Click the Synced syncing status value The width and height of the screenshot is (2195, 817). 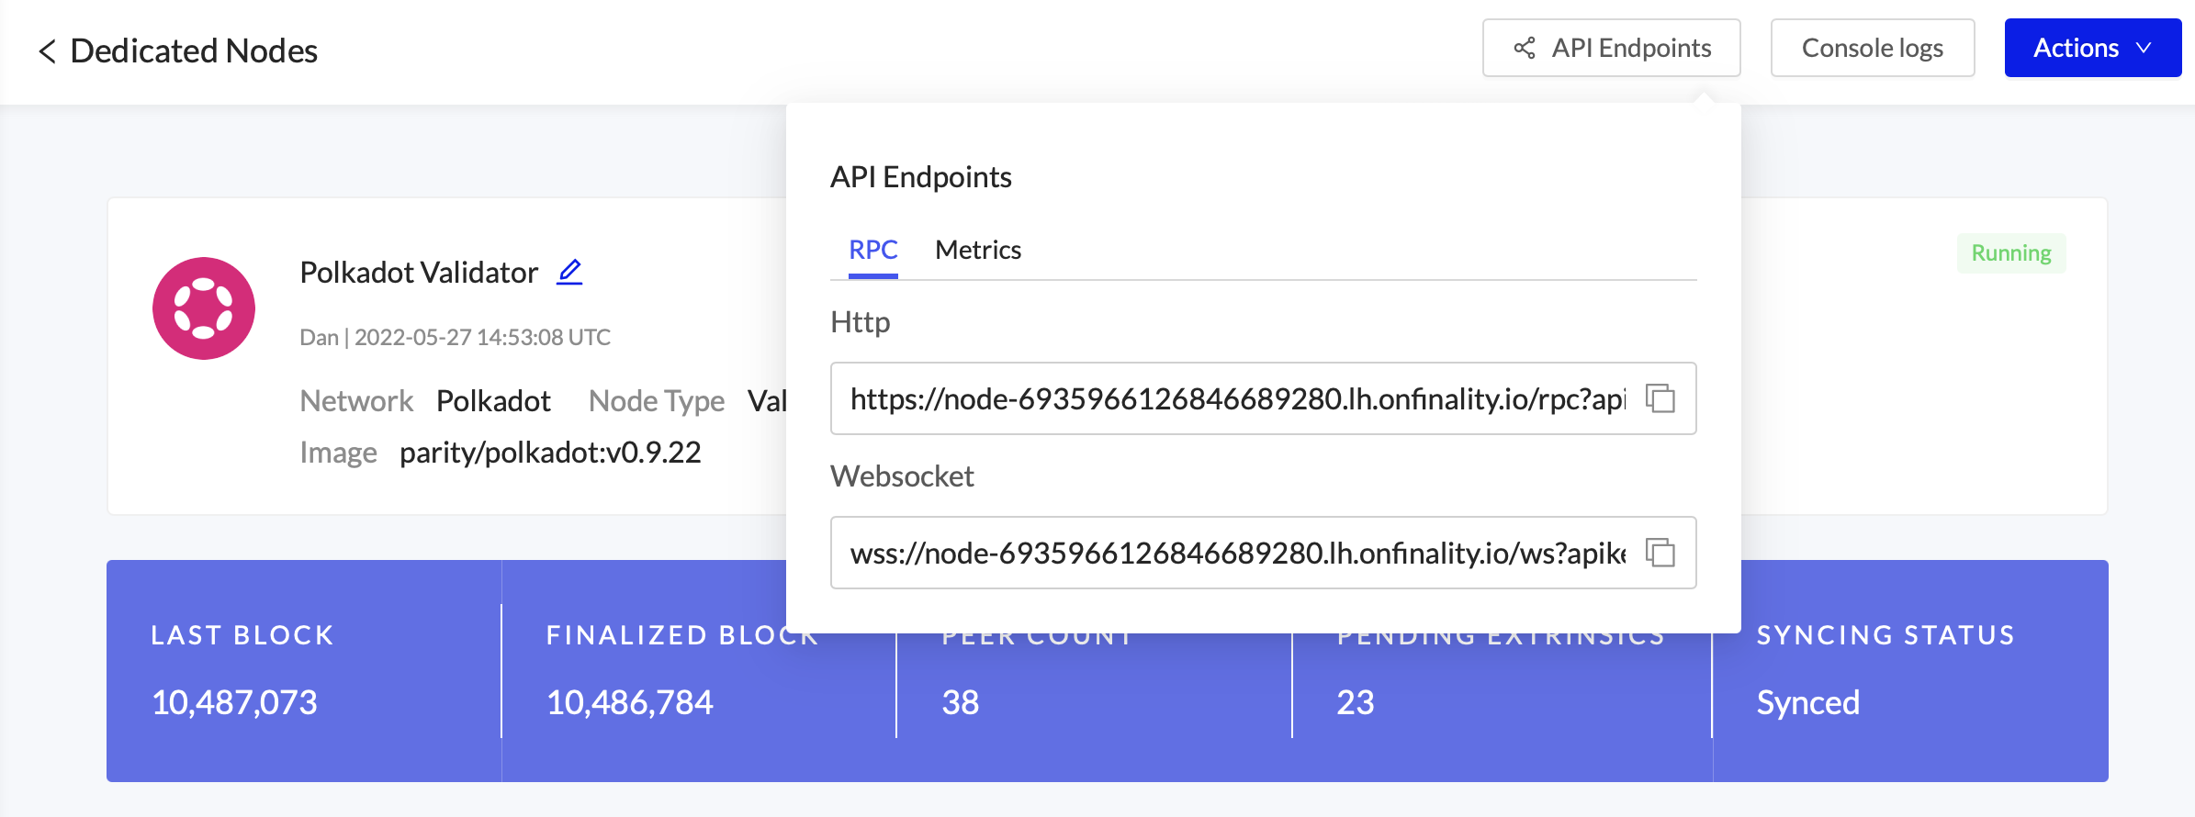point(1807,702)
